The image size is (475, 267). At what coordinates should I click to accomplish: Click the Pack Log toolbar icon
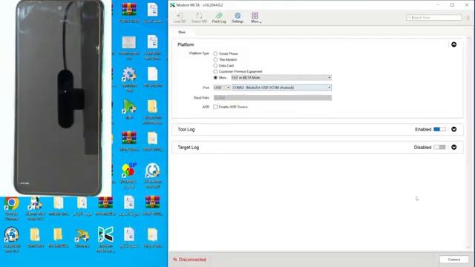(x=219, y=18)
